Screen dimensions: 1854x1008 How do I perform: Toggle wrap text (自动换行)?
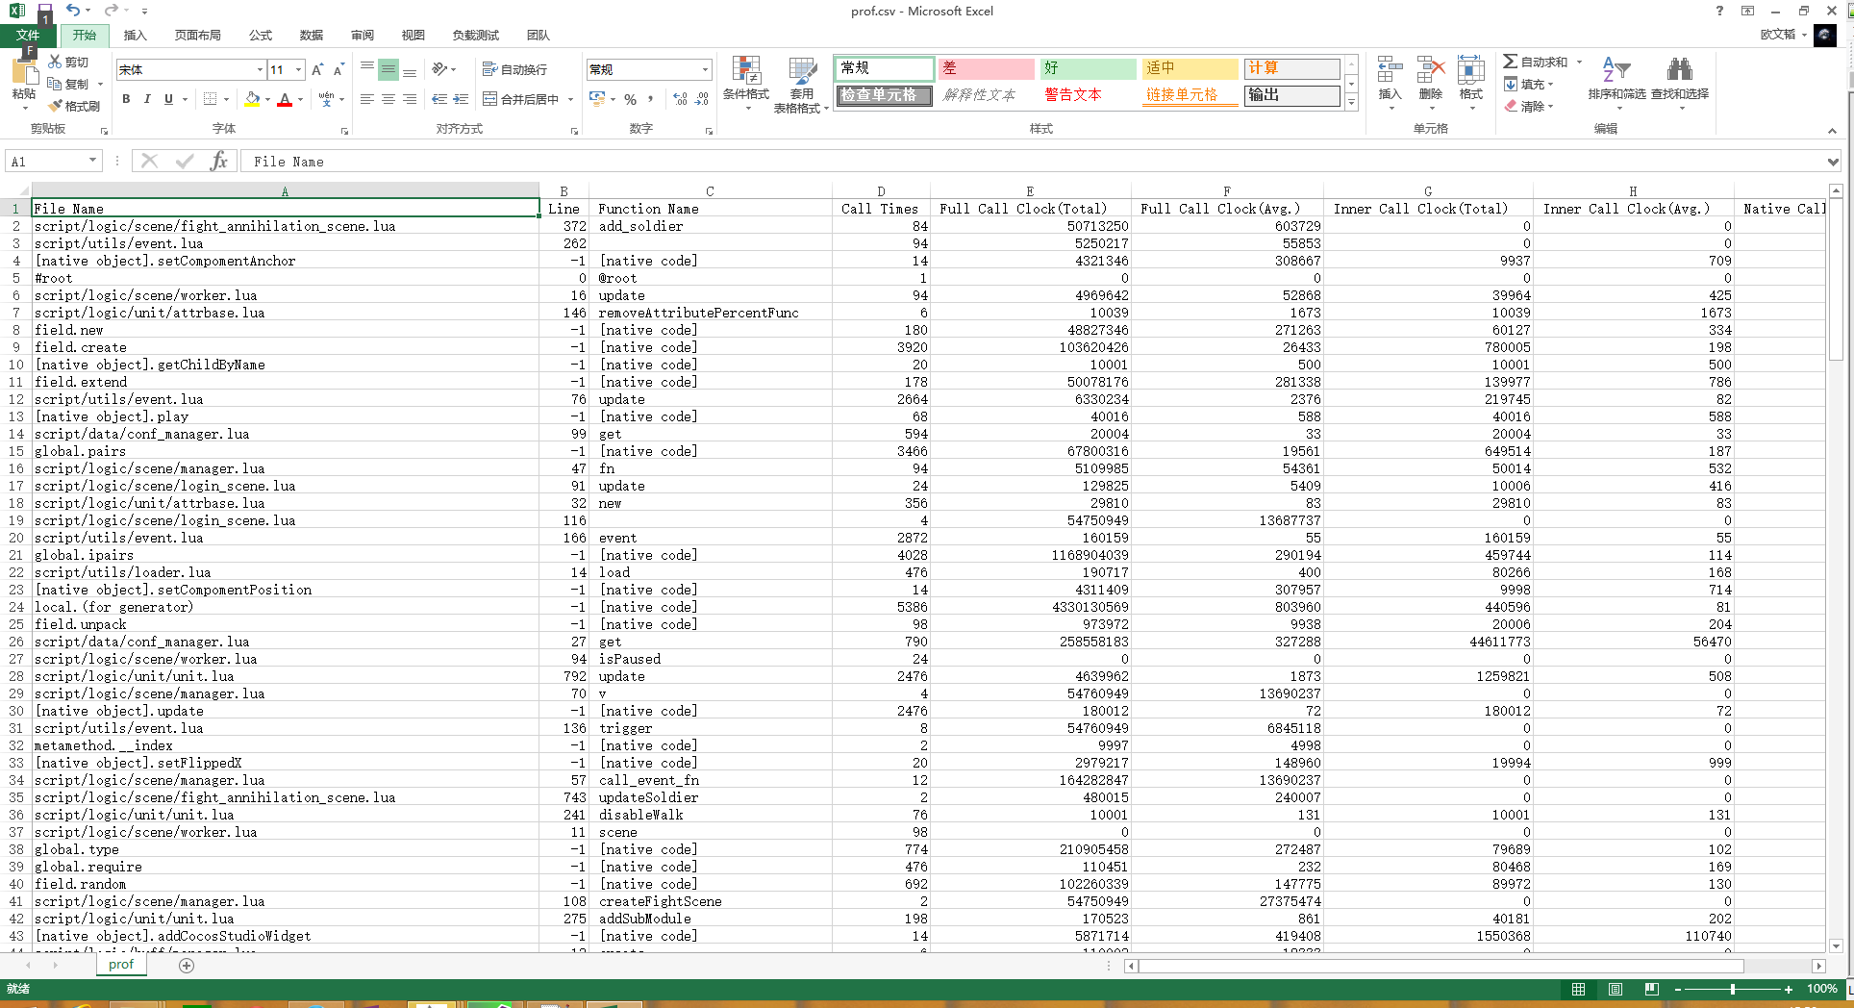point(514,69)
